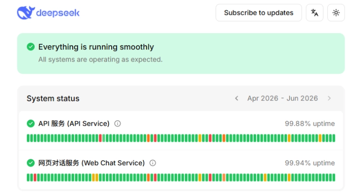Go to next date range with right chevron

click(329, 98)
